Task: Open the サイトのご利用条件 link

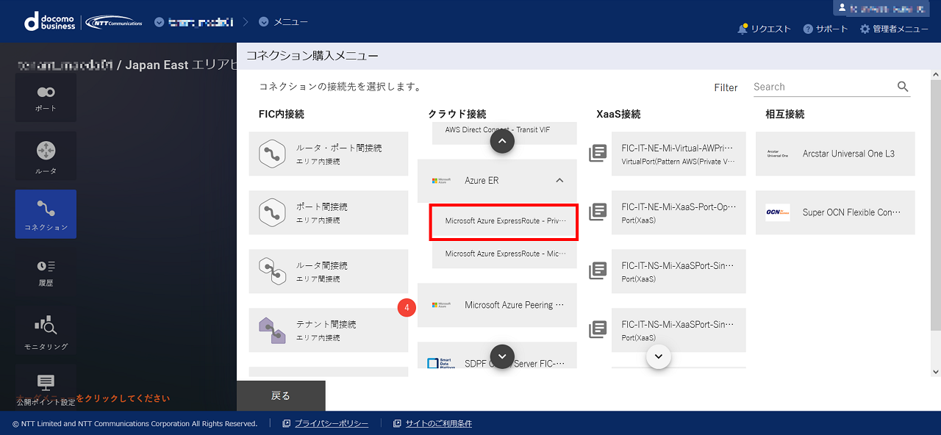Action: click(438, 424)
